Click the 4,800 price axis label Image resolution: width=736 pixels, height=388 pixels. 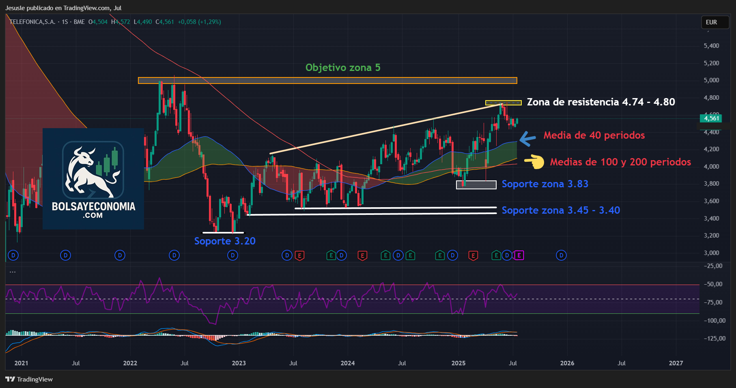pos(711,98)
